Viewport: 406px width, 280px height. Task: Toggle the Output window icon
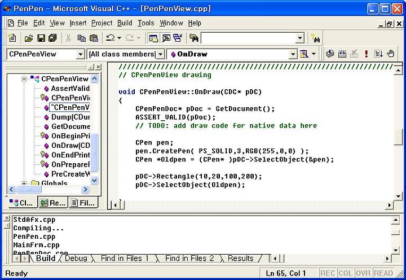pyautogui.click(x=166, y=38)
